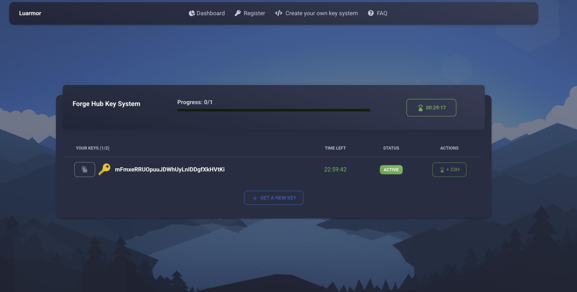
Task: Click the Register key icon in navbar
Action: [238, 13]
